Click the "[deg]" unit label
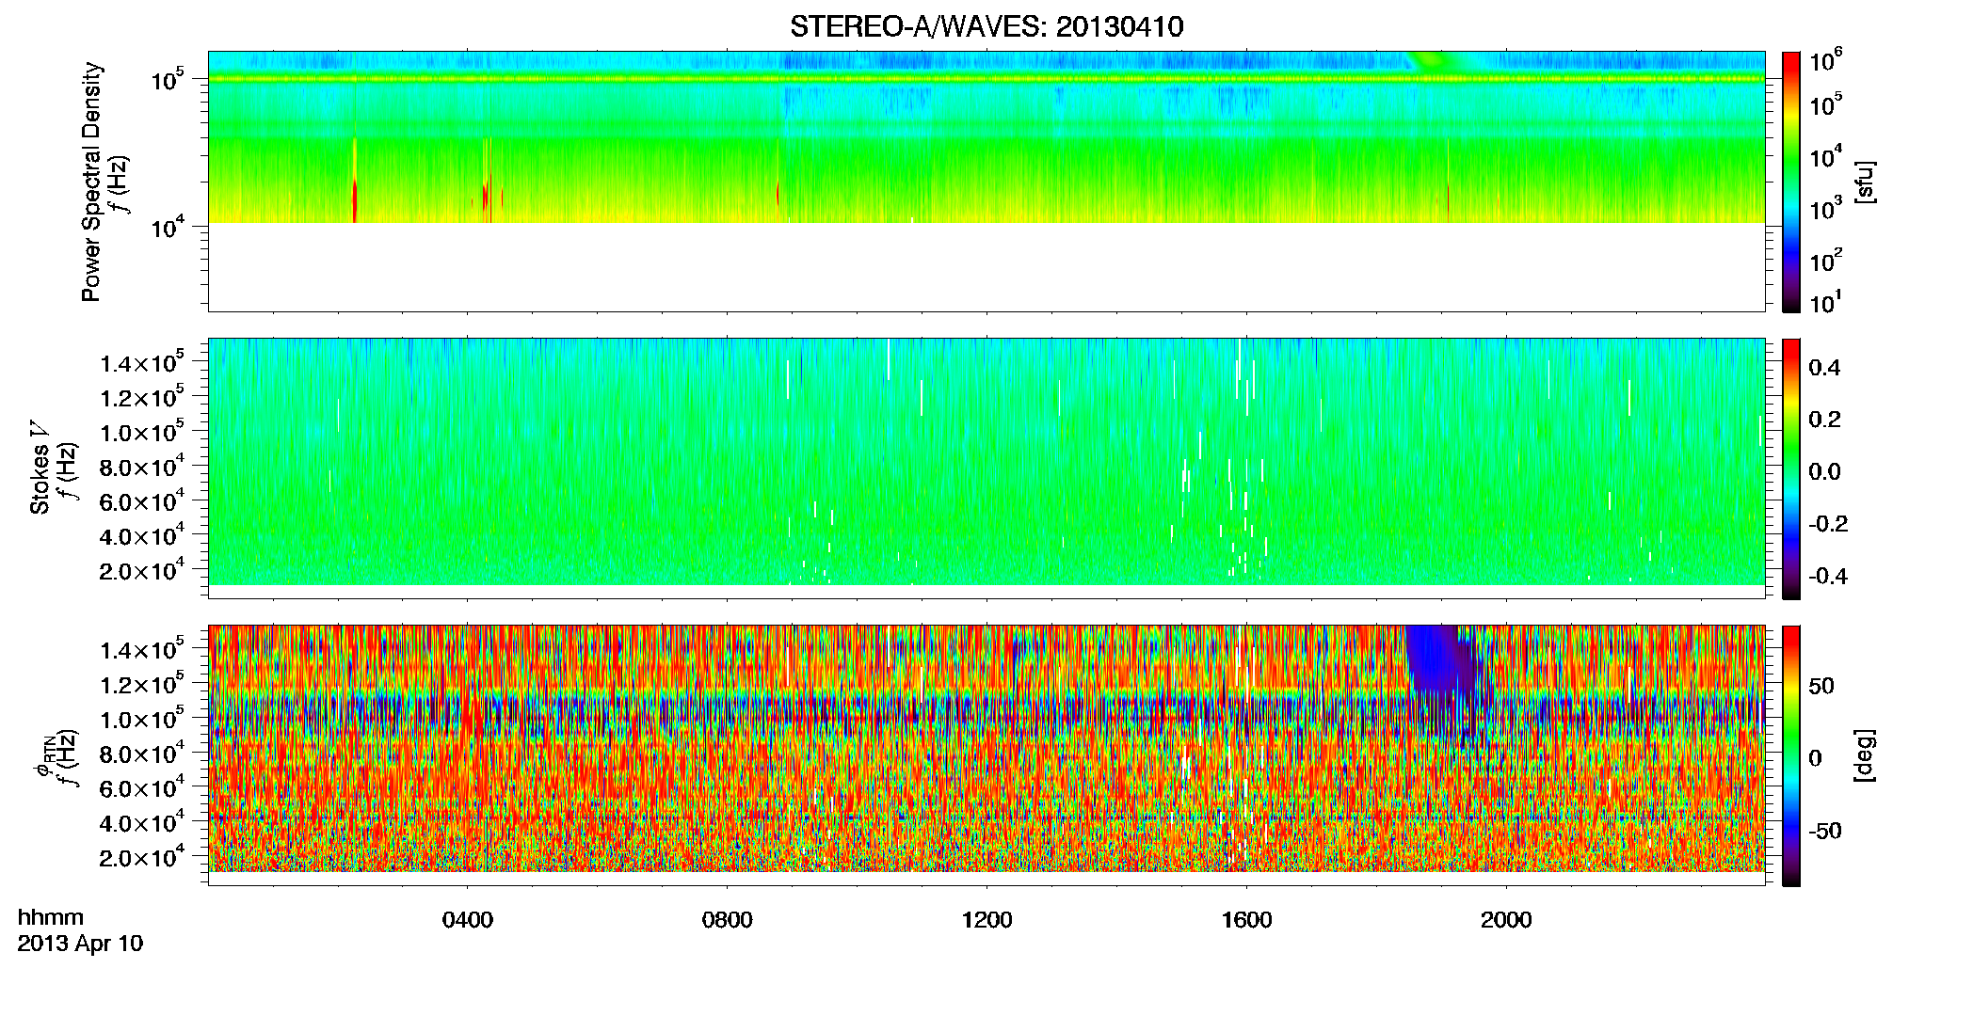 (1865, 755)
